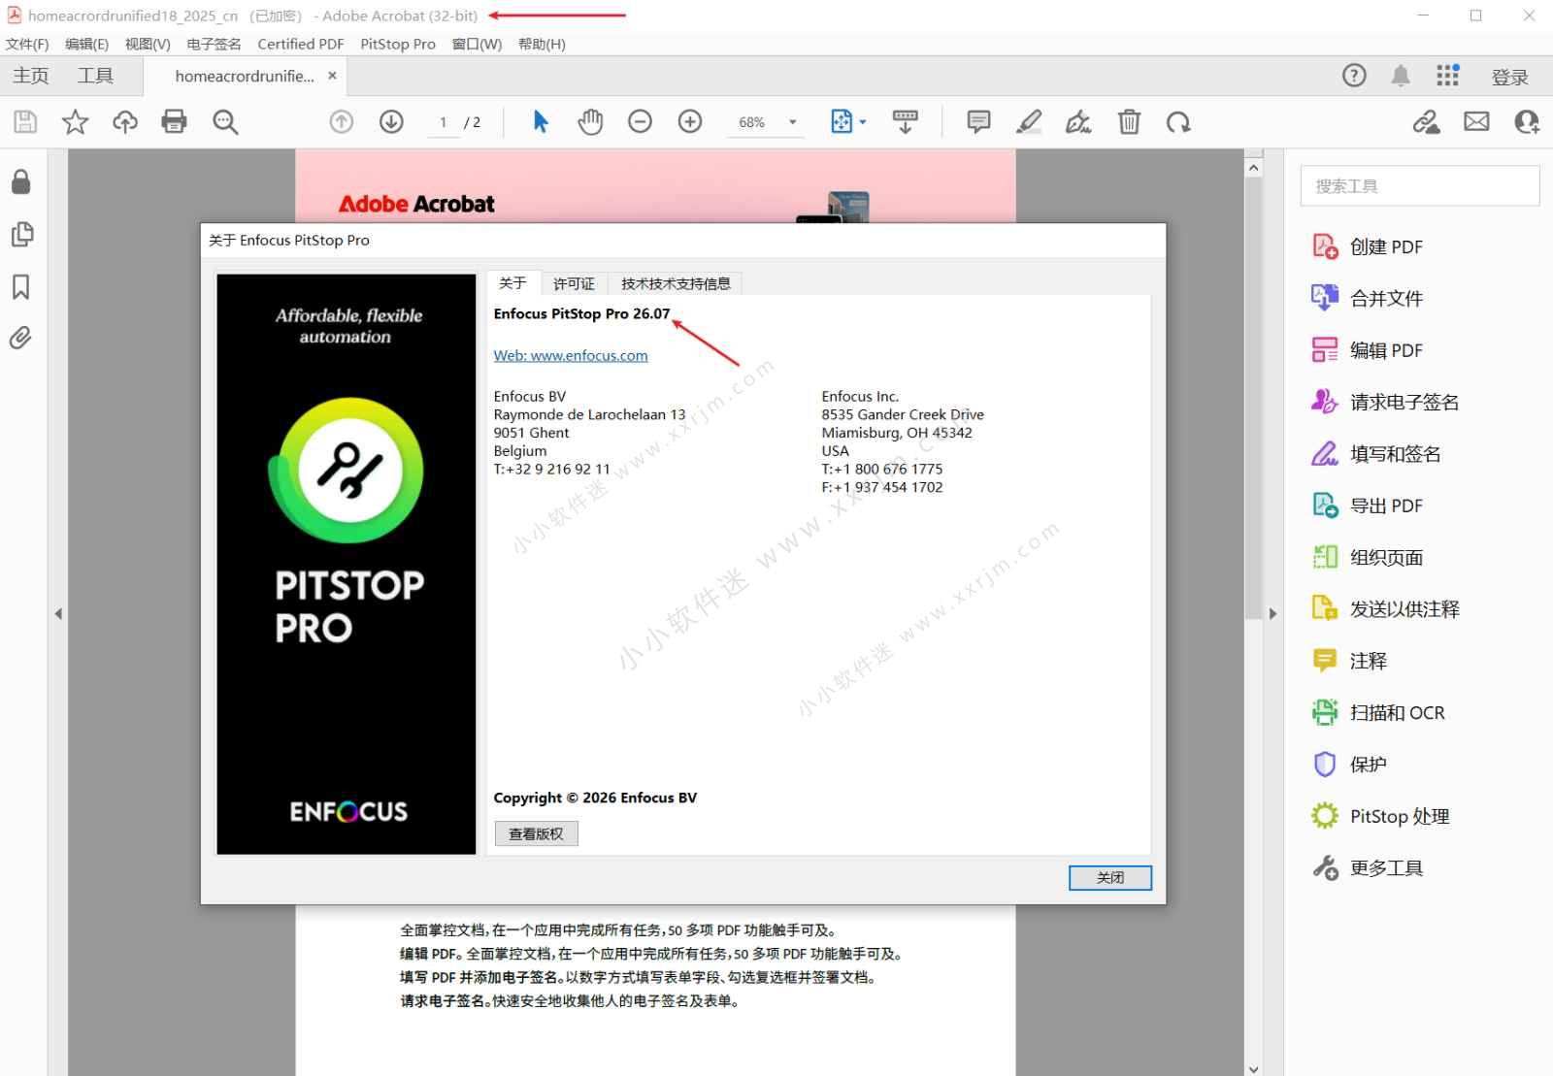Open the 导出 PDF tool
The height and width of the screenshot is (1076, 1553).
(1368, 505)
